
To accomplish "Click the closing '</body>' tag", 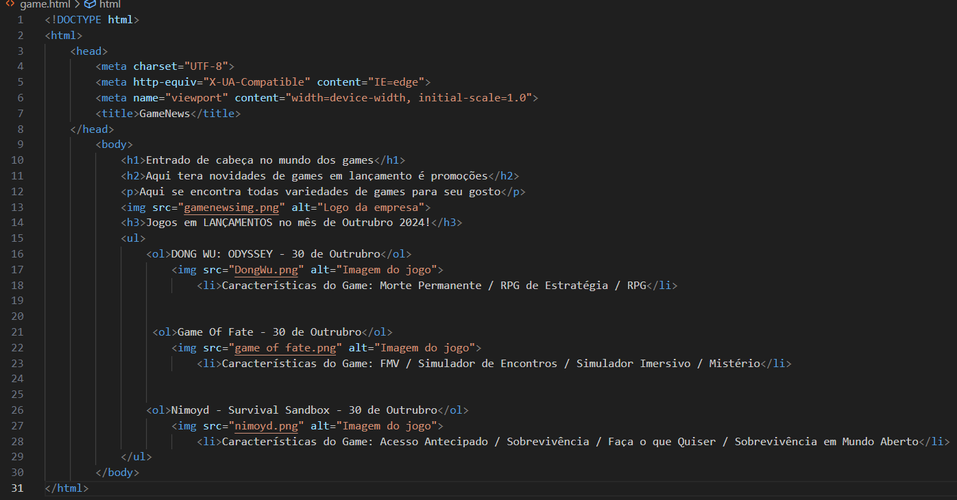I will tap(118, 472).
